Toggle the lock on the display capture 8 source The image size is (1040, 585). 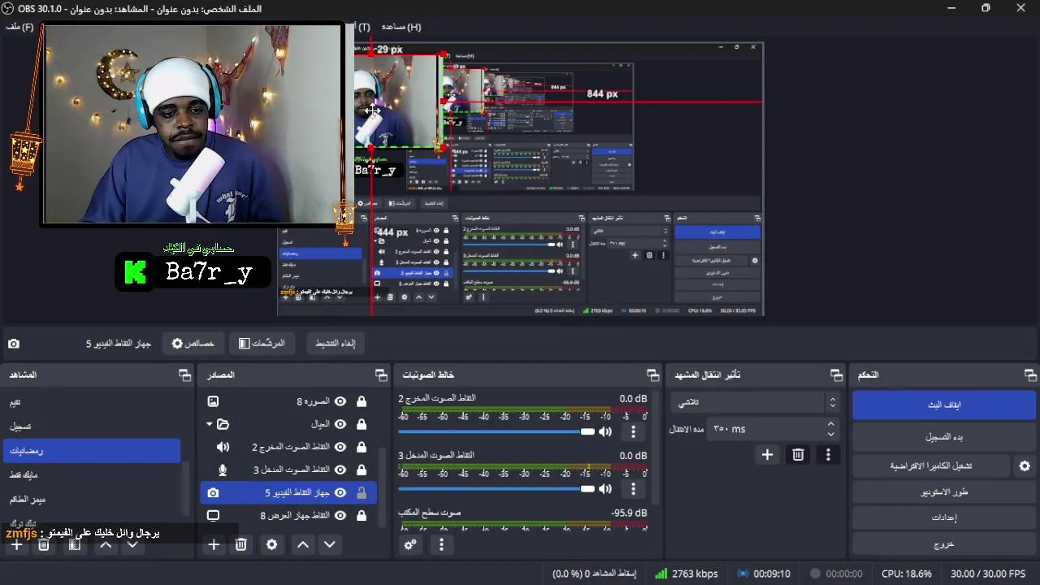[362, 515]
